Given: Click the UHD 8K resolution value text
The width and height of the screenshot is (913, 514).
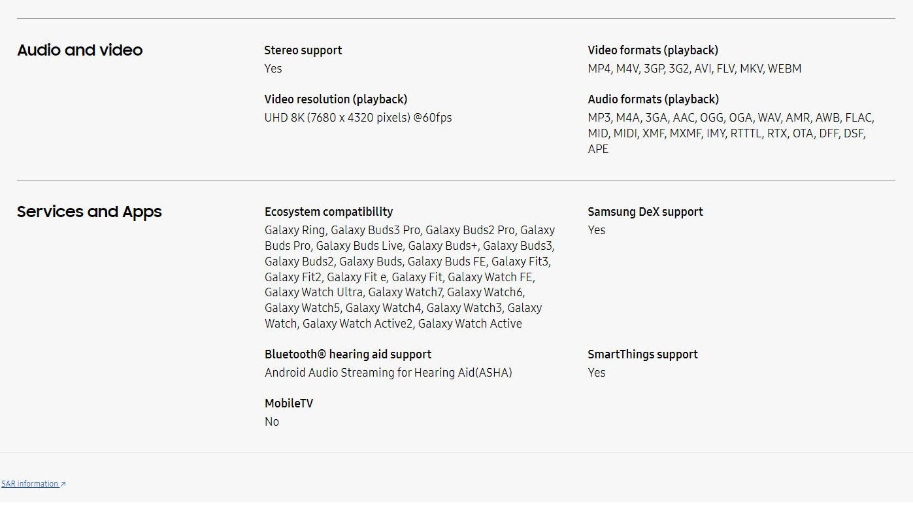Looking at the screenshot, I should point(358,118).
